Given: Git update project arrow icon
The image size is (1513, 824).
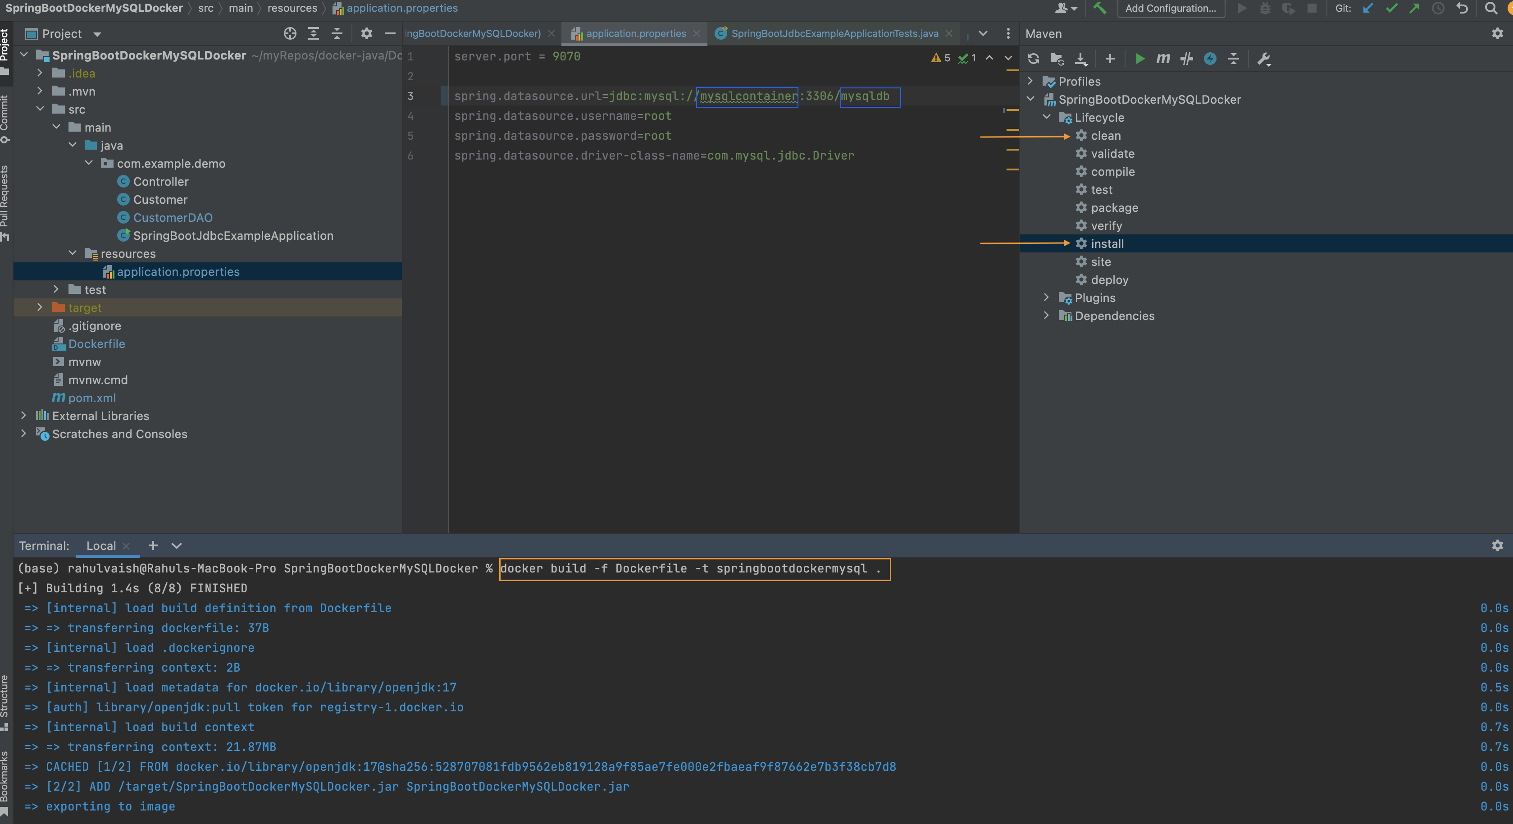Looking at the screenshot, I should [1368, 8].
